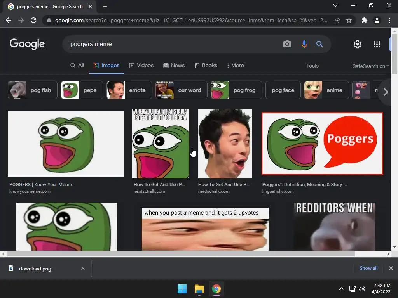This screenshot has width=398, height=298.
Task: Expand the More search options
Action: click(x=236, y=65)
